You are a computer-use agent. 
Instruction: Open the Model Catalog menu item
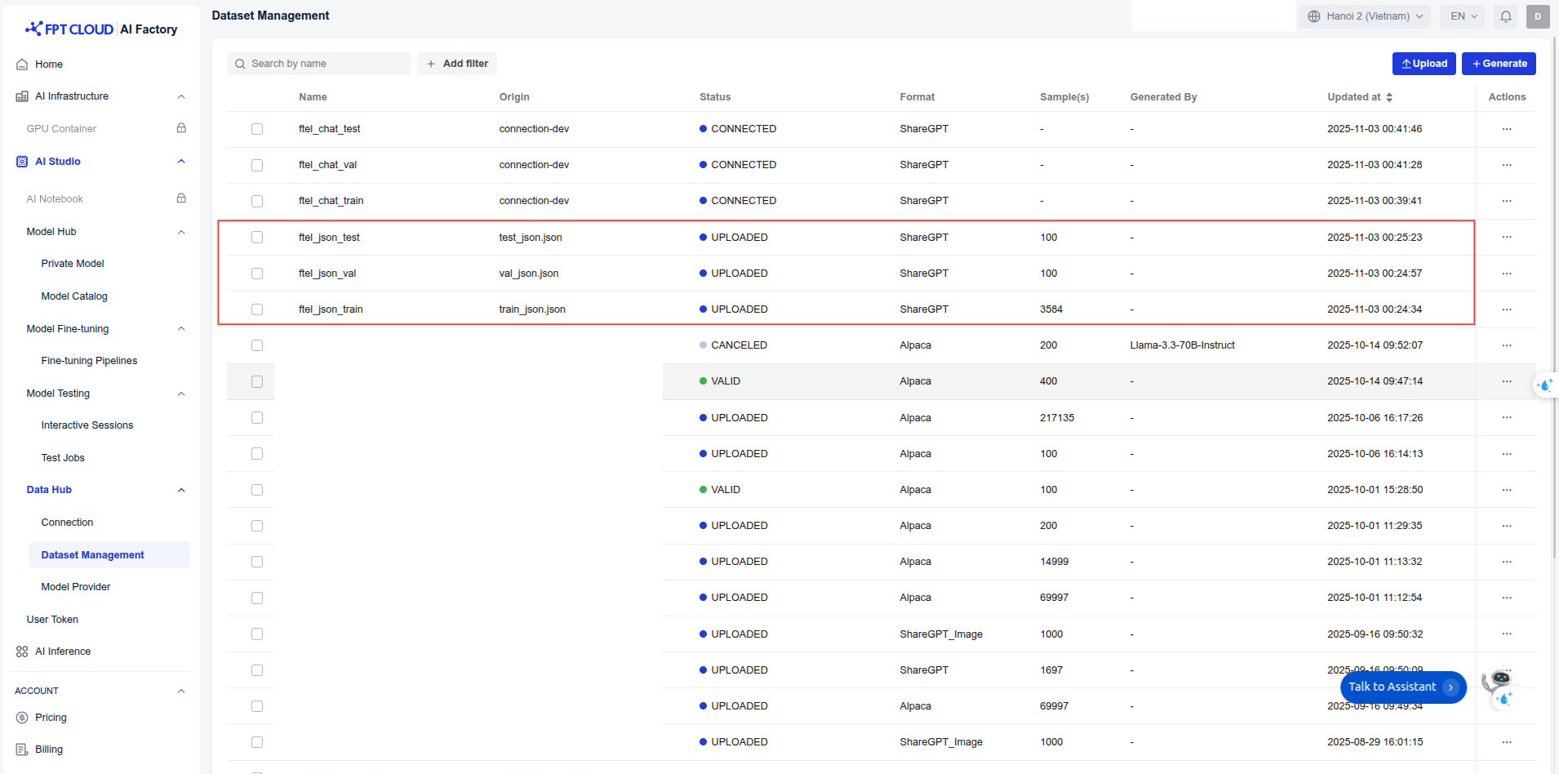[74, 296]
